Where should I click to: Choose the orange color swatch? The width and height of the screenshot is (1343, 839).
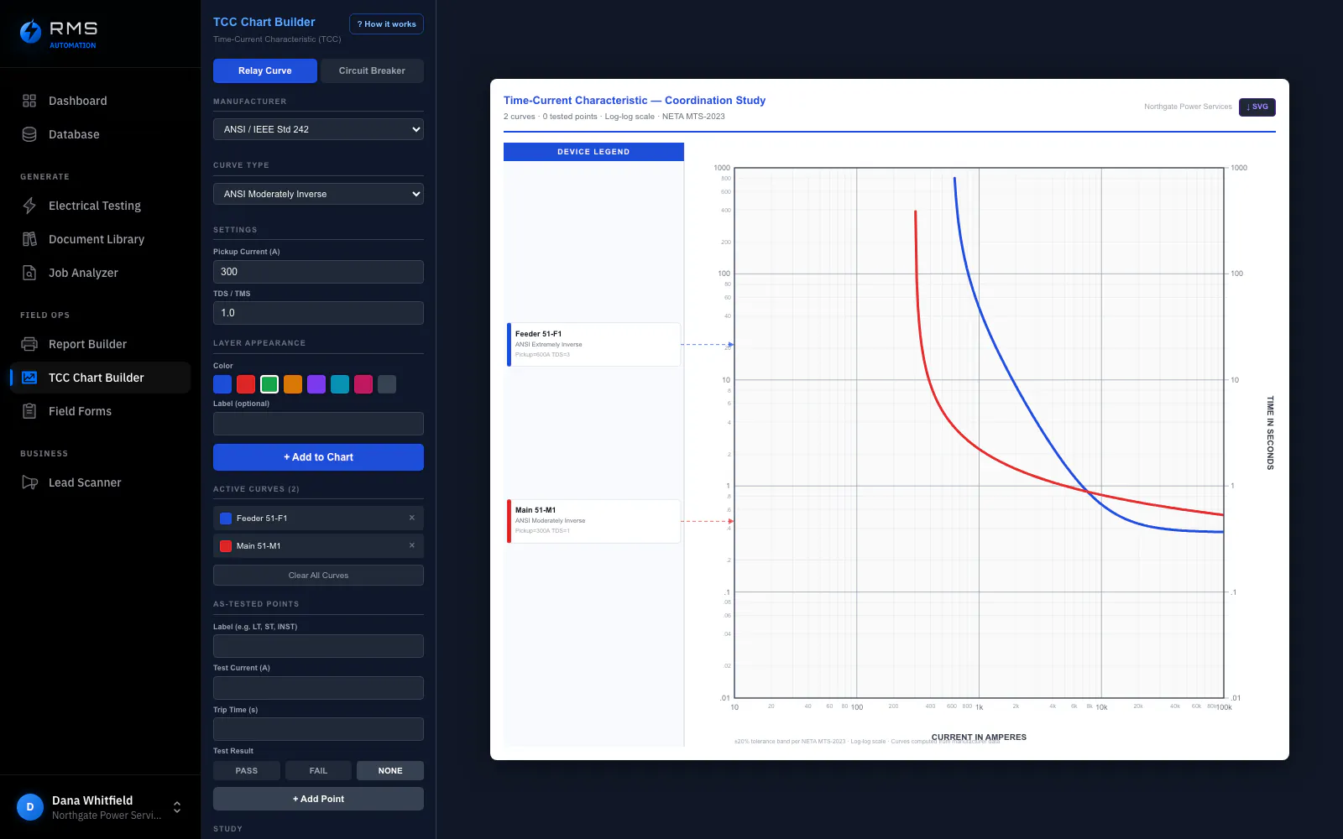click(293, 384)
